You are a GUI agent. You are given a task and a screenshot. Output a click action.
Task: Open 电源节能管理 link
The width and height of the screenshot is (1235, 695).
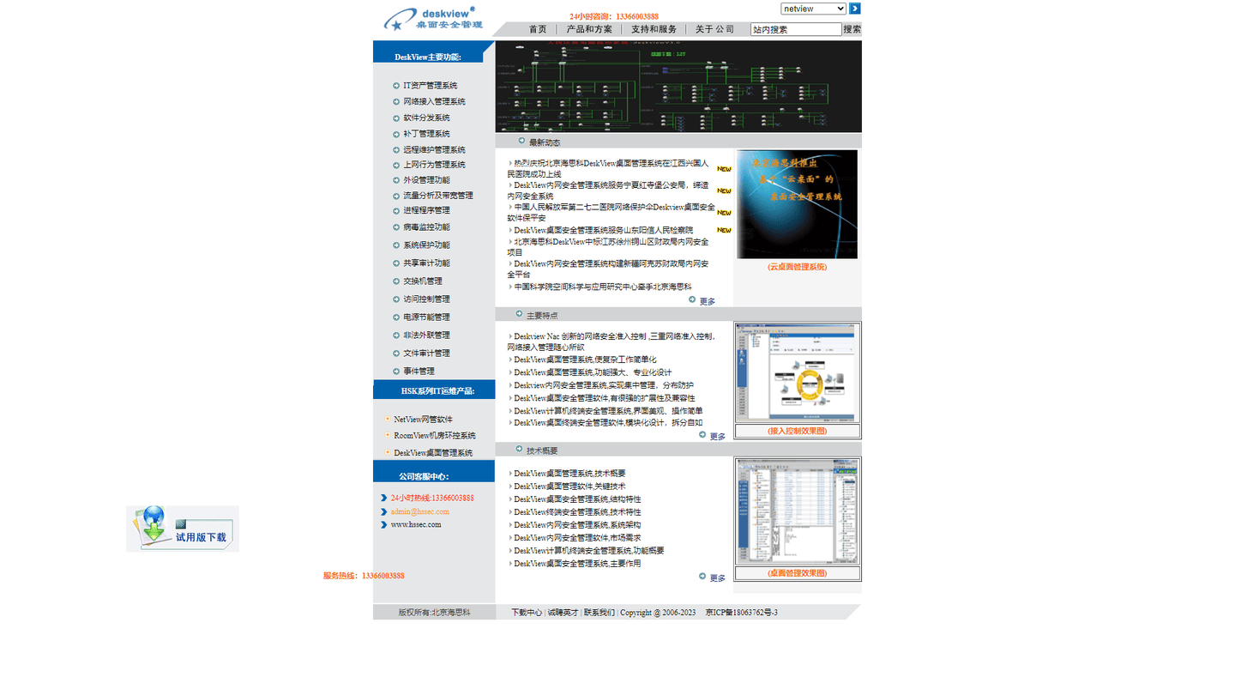426,317
